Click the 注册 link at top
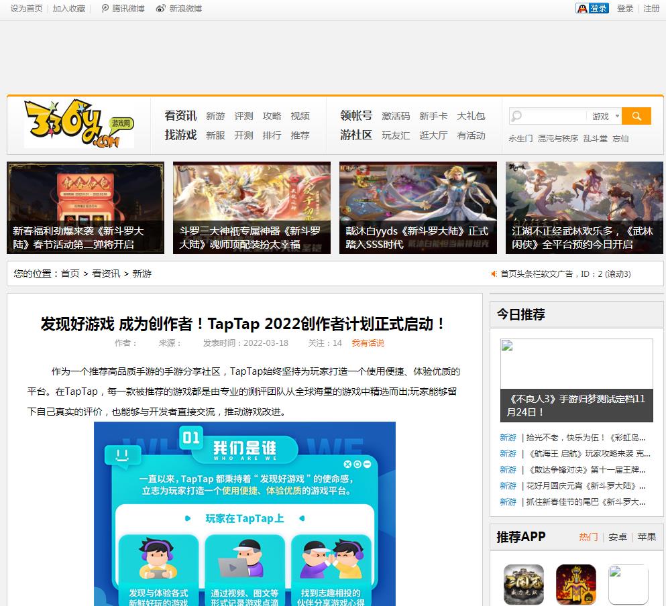This screenshot has height=606, width=666. pyautogui.click(x=651, y=9)
